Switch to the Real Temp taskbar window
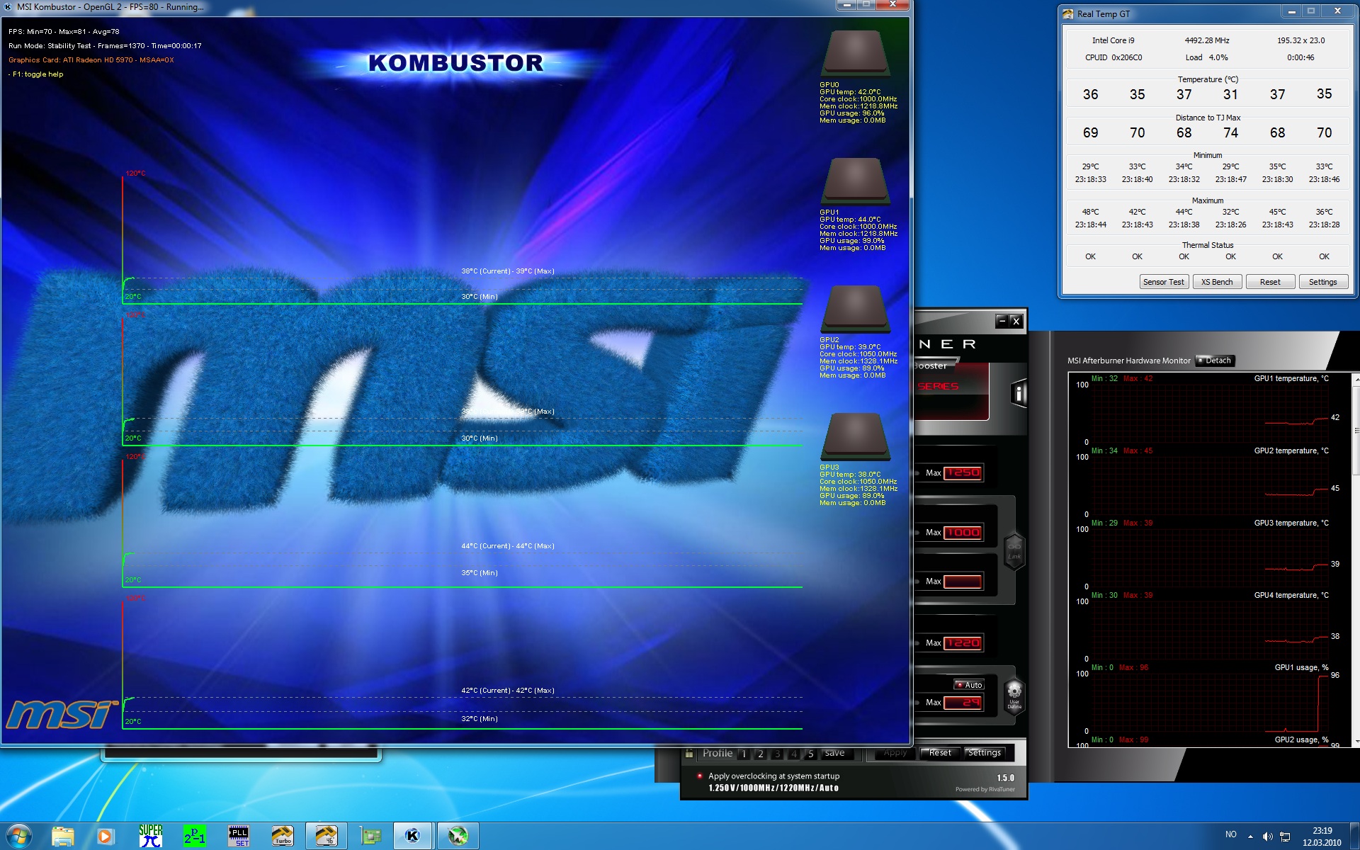Screen dimensions: 1360x850 [327, 837]
